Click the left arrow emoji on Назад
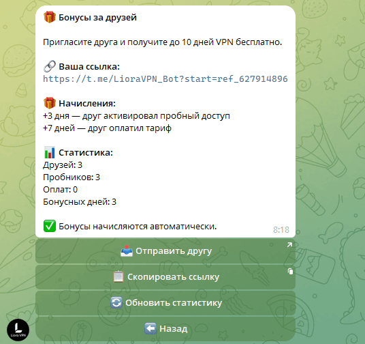 pyautogui.click(x=150, y=328)
